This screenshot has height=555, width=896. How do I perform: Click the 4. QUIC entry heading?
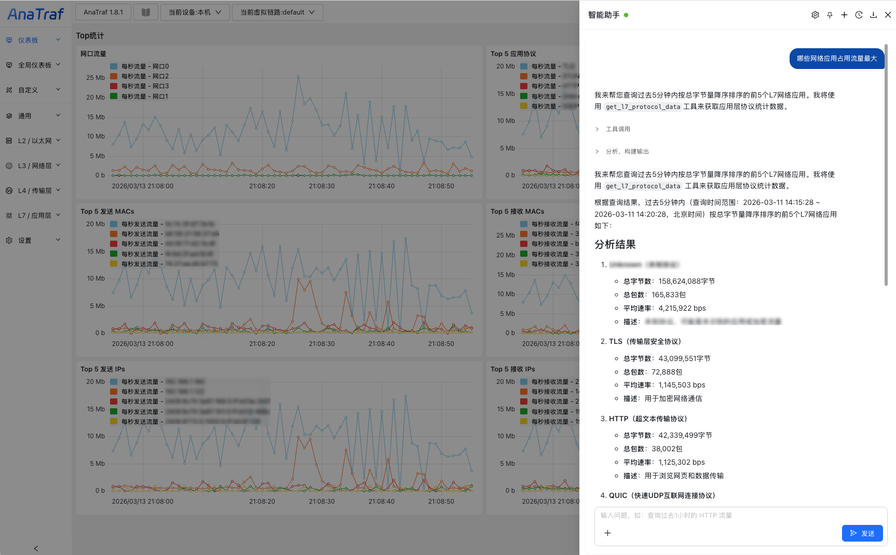point(658,495)
